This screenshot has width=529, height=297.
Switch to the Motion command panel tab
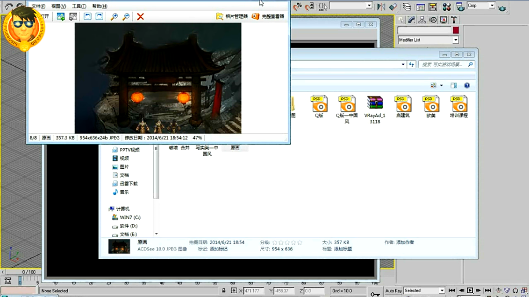coord(433,20)
